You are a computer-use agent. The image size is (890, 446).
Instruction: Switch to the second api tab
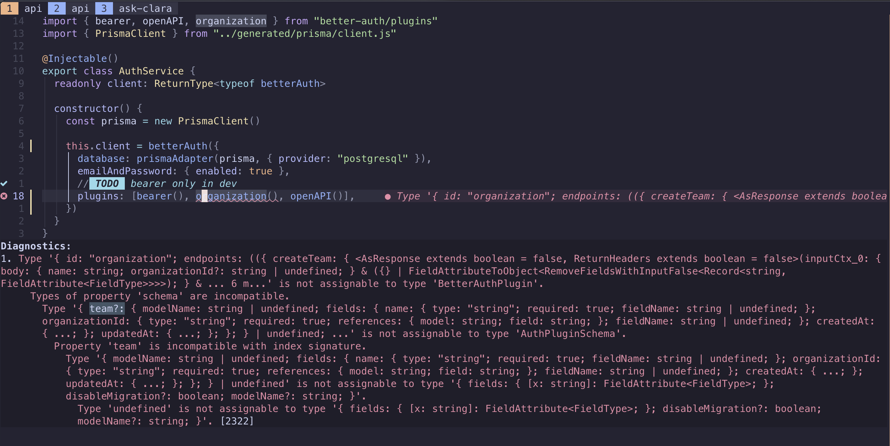tap(80, 8)
